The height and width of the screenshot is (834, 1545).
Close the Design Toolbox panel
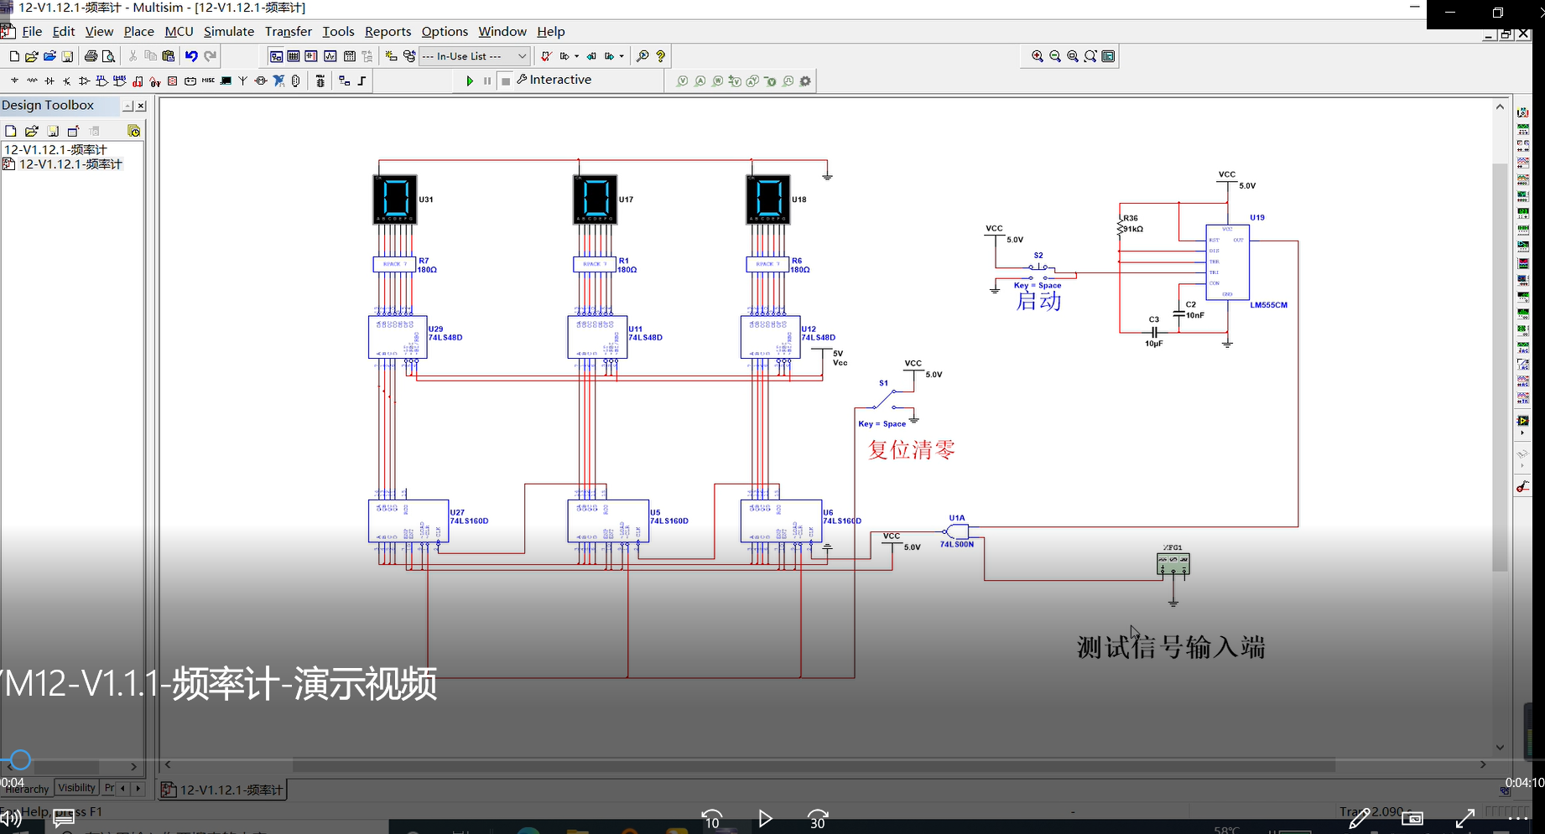[141, 106]
